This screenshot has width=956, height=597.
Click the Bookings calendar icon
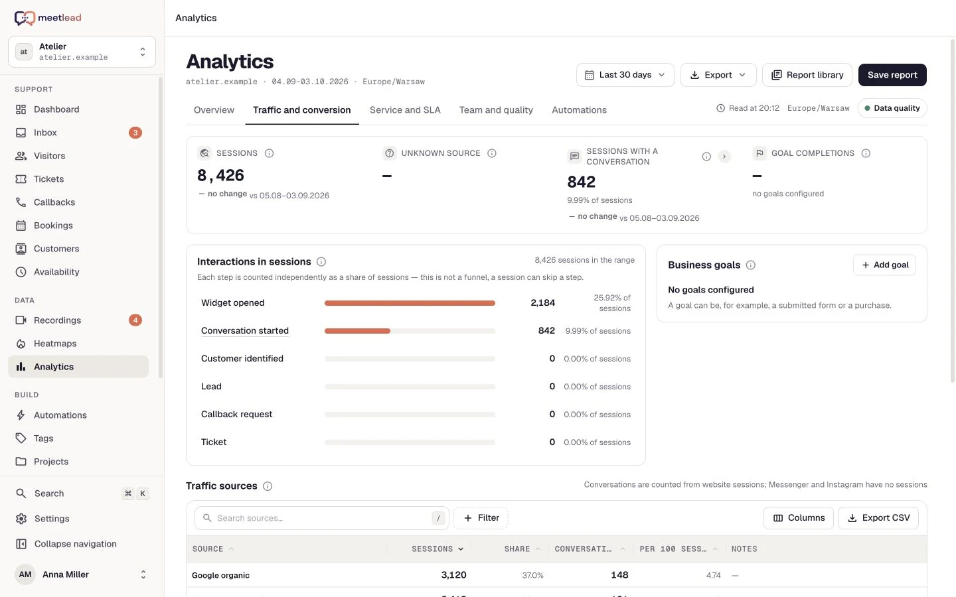tap(21, 226)
